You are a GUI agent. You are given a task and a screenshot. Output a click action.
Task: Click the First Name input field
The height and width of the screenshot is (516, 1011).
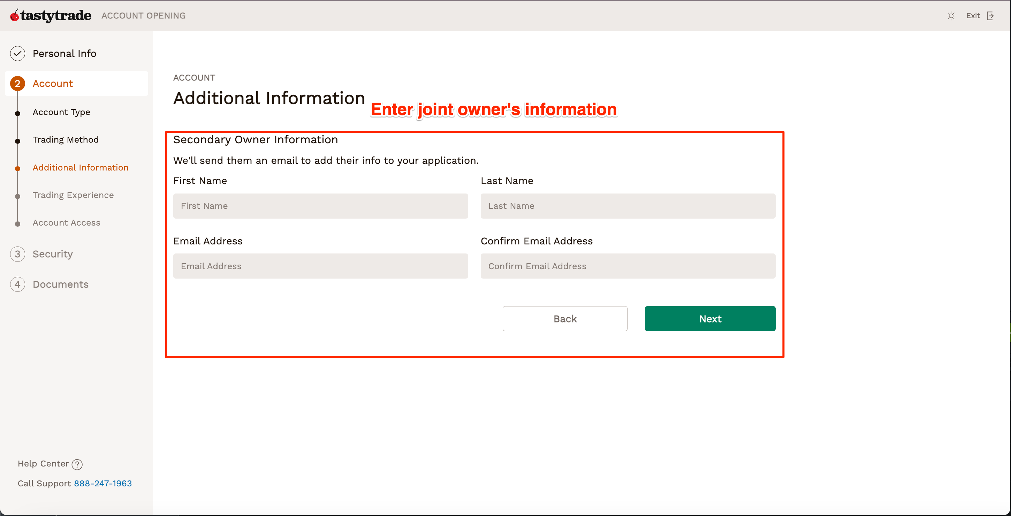tap(320, 206)
